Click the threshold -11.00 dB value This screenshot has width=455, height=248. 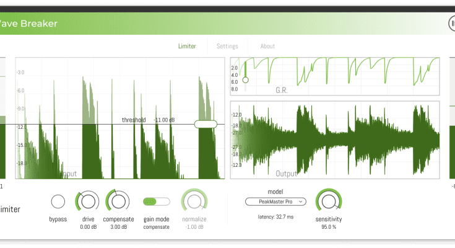click(164, 120)
